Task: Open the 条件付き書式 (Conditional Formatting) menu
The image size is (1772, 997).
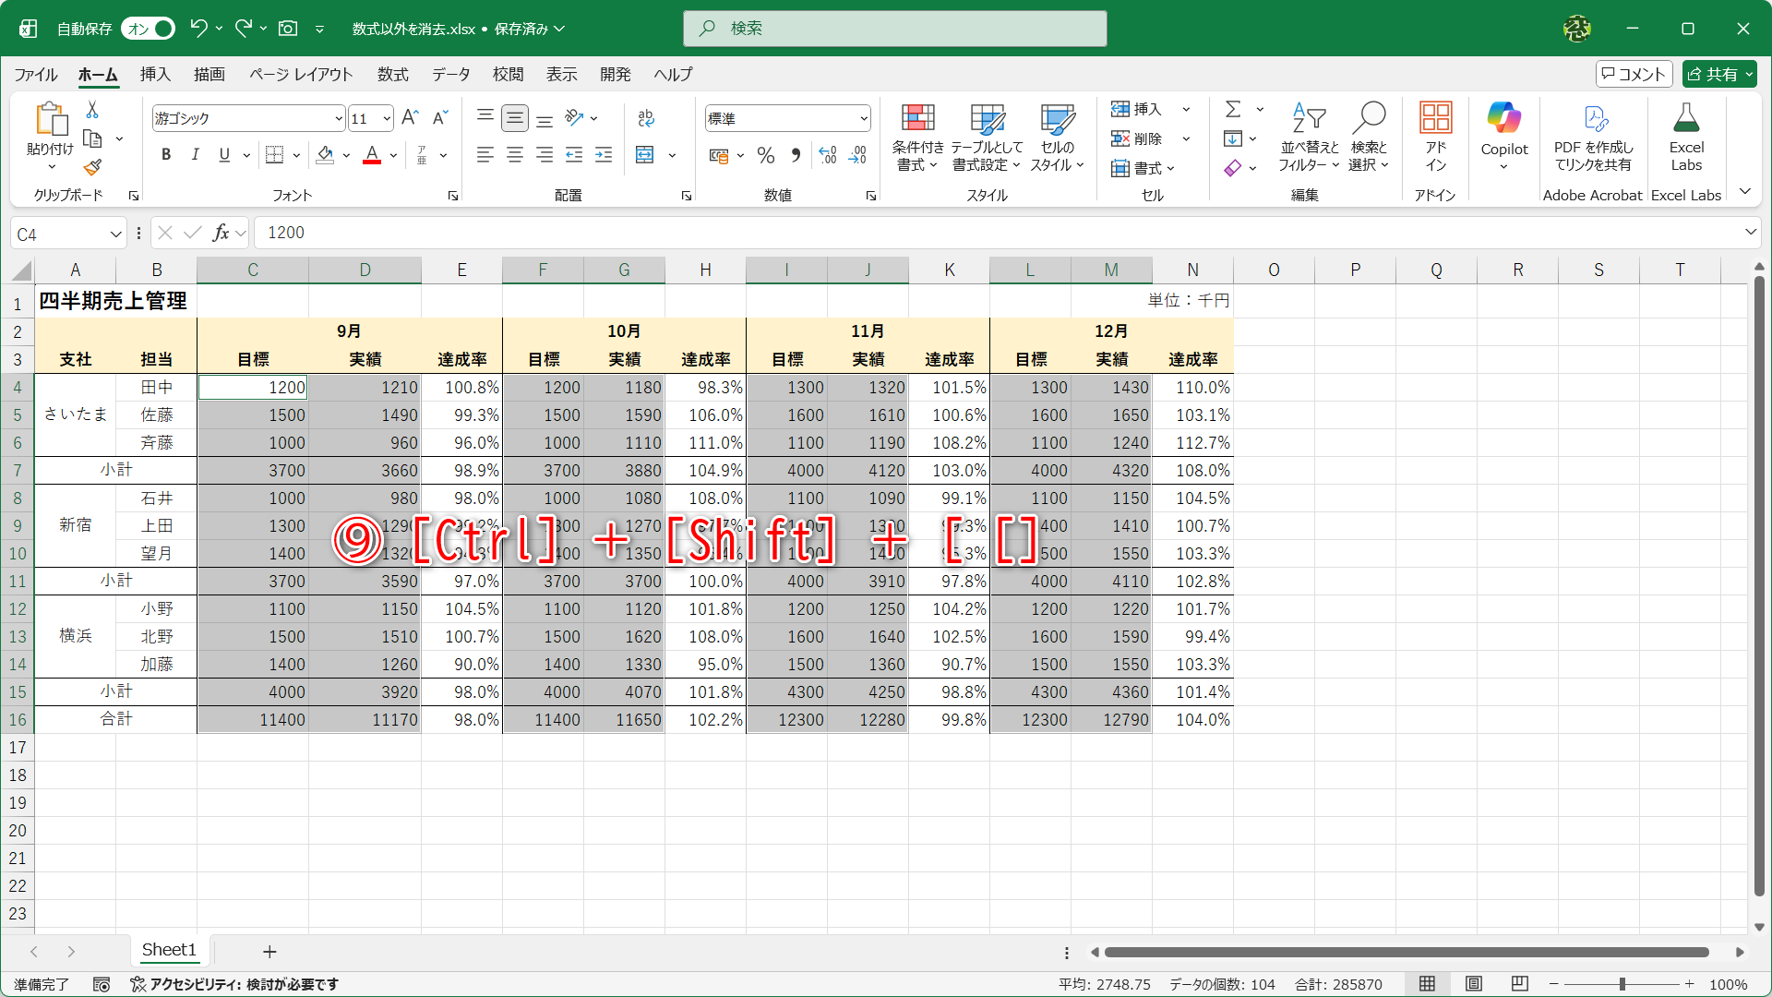Action: pos(917,137)
